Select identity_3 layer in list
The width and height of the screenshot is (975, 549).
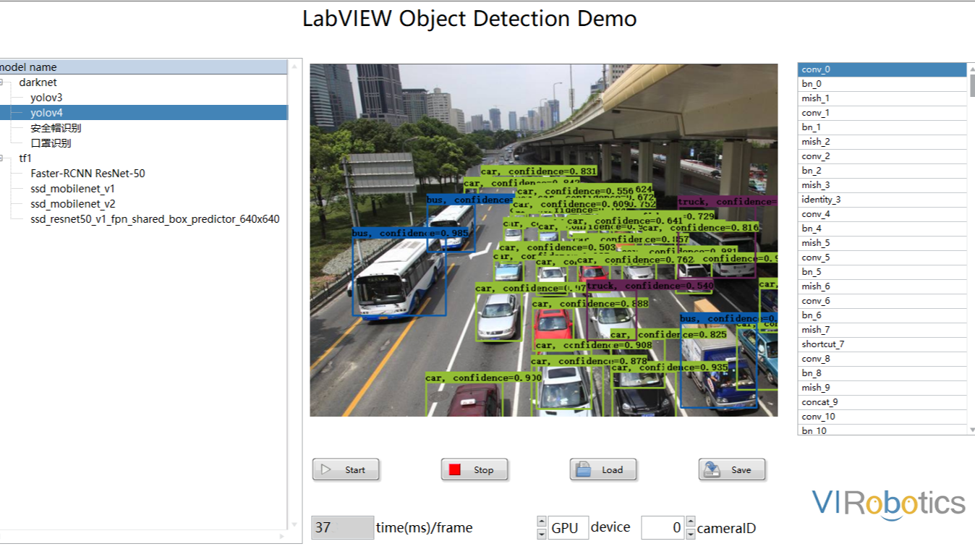click(x=882, y=200)
